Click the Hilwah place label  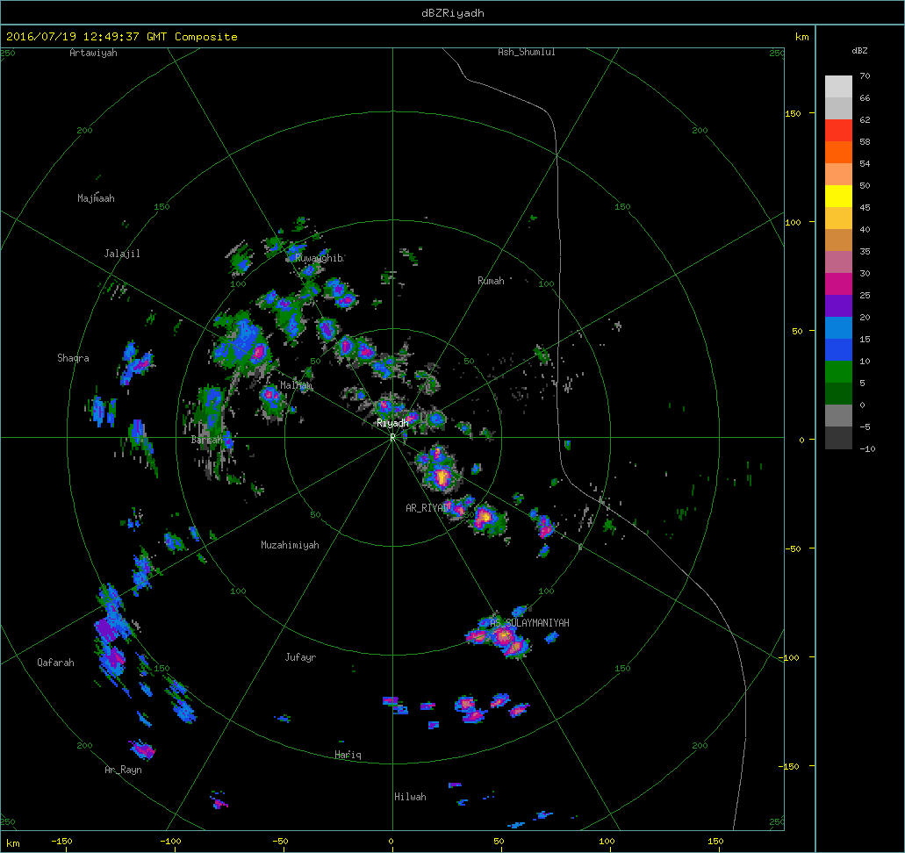click(411, 797)
